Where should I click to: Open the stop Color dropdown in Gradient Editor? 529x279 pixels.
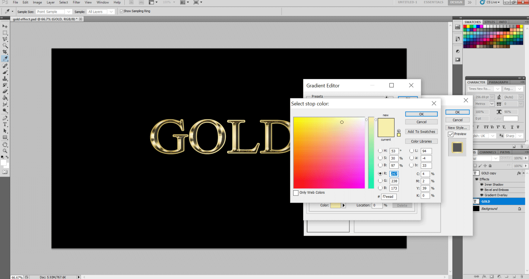pos(343,205)
